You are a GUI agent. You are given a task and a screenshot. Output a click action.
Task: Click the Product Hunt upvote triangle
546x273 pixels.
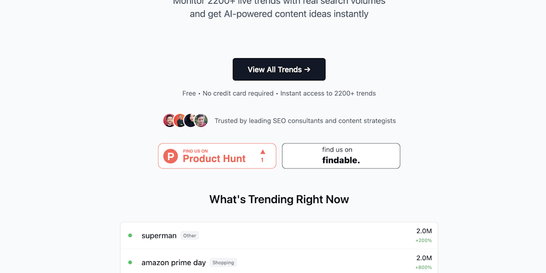[262, 151]
